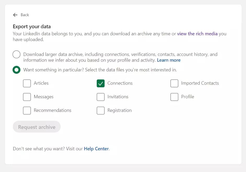The image size is (246, 172).
Task: Click the 'Download larger data archive' description text
Action: point(120,57)
